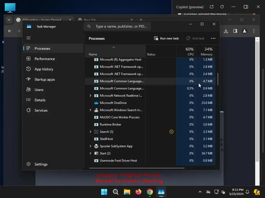Select the Microsoft OneDrive process
The image size is (265, 198).
[x=150, y=103]
